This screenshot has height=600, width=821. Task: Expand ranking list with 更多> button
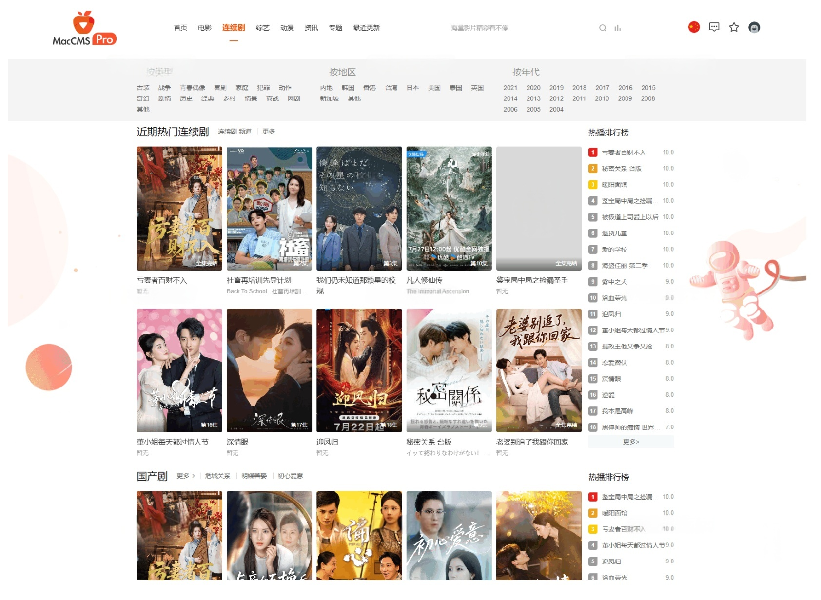point(631,442)
